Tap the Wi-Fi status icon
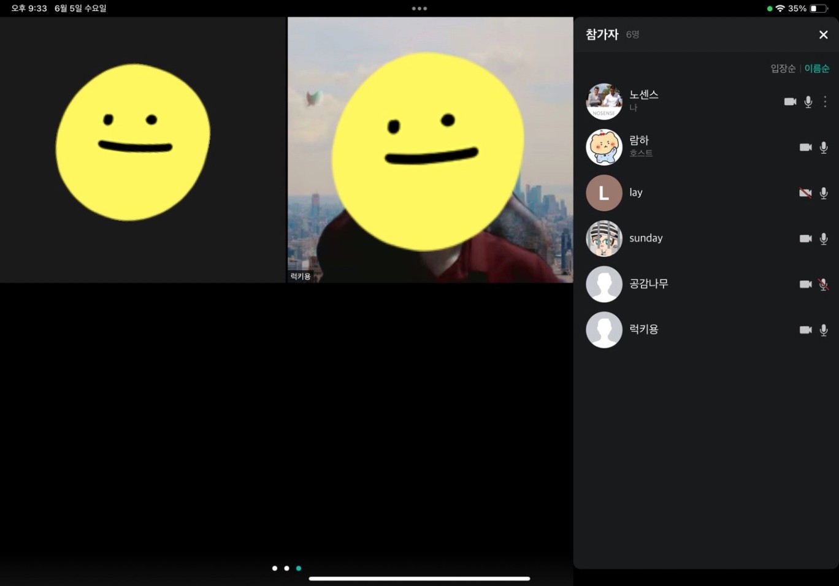The image size is (839, 586). coord(780,9)
